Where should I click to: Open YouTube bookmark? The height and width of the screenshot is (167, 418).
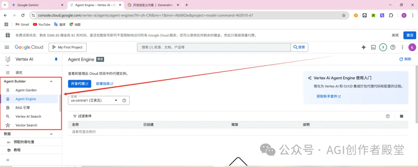(x=41, y=24)
